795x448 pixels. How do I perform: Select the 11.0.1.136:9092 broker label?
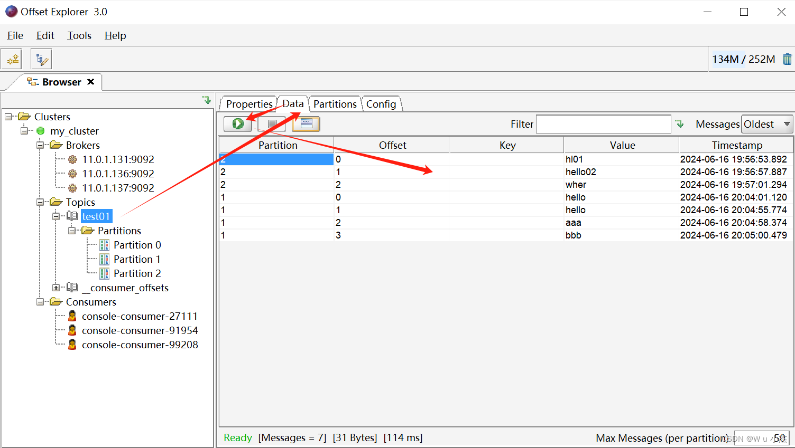click(118, 174)
